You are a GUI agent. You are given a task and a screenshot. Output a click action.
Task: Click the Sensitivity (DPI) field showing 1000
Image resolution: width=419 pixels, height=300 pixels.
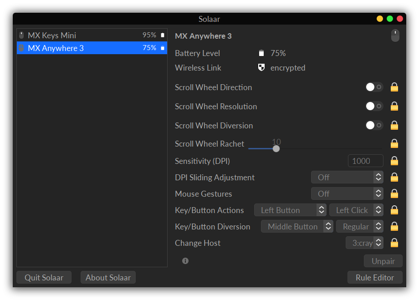(366, 161)
